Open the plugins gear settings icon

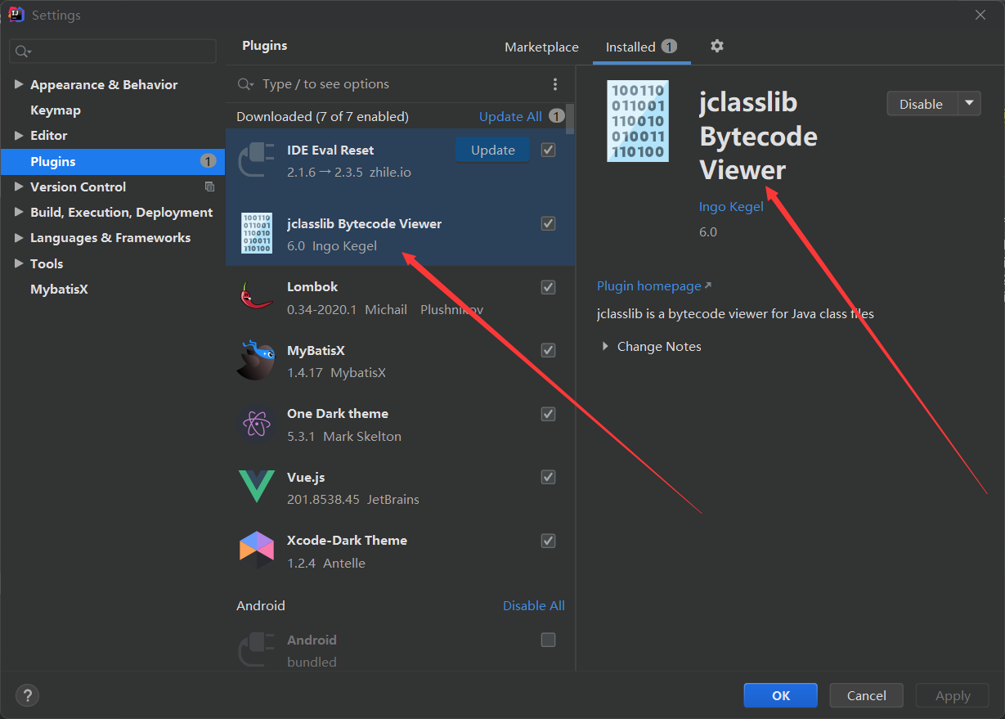point(717,47)
